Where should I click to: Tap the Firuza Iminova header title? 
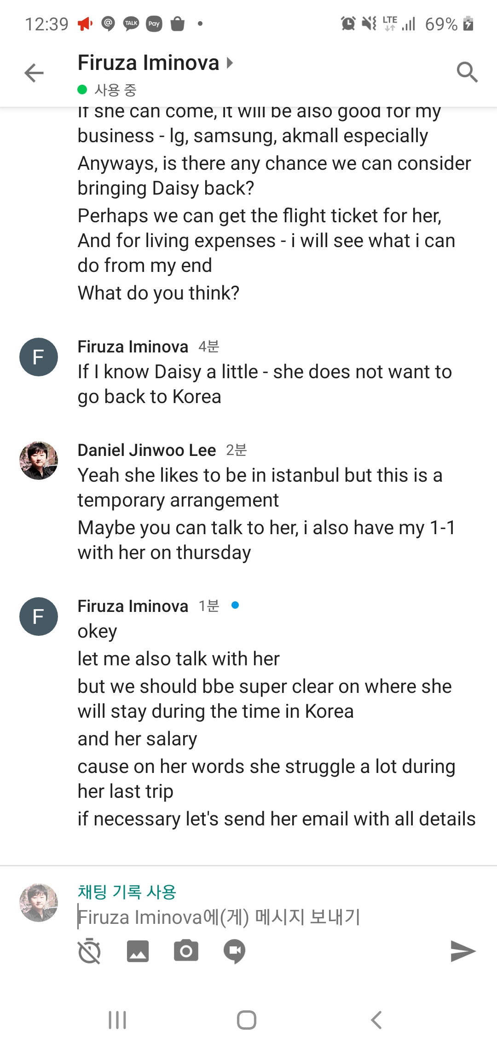pyautogui.click(x=148, y=63)
